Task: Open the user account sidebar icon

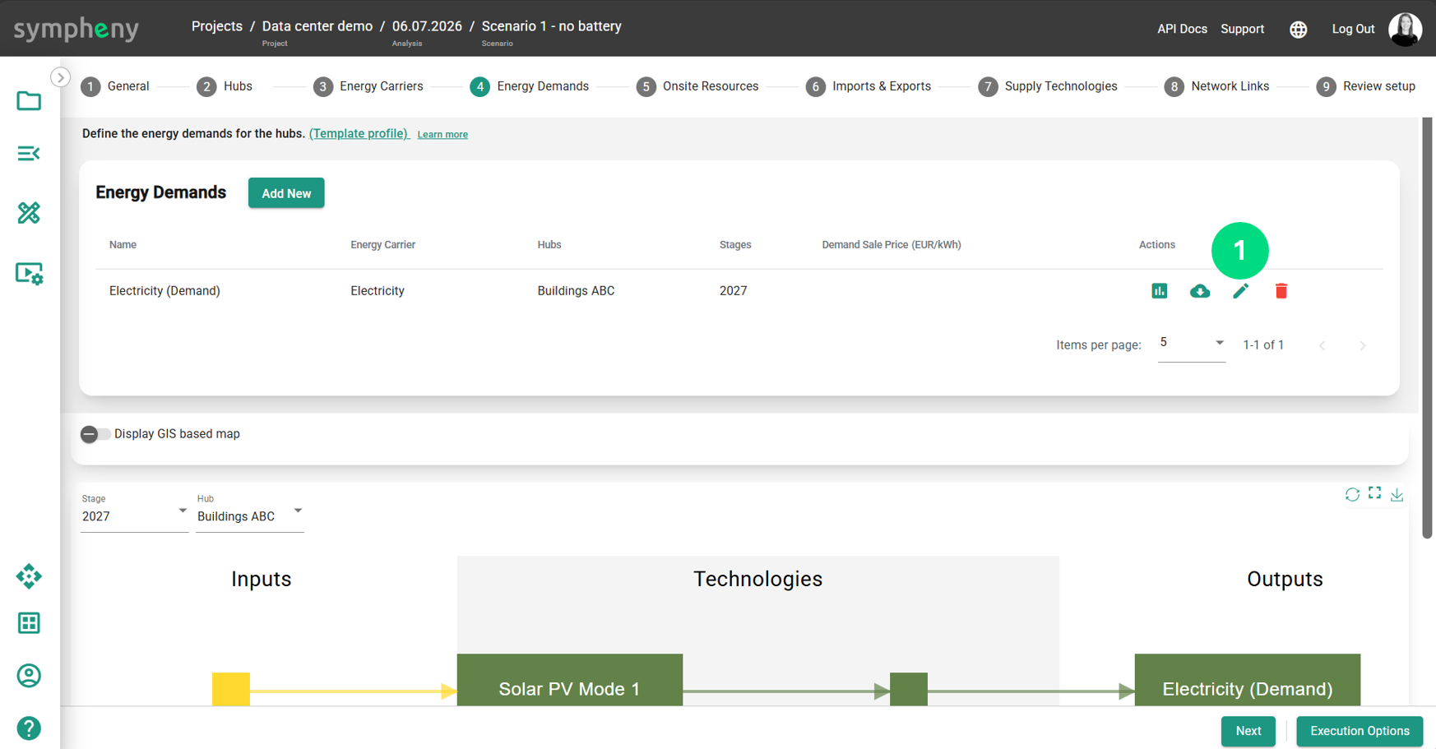Action: [29, 676]
